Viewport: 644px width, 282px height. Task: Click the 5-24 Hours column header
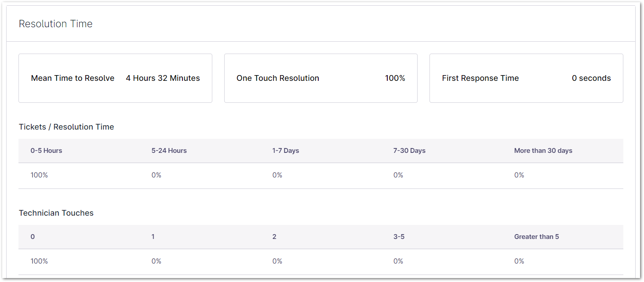pos(169,151)
